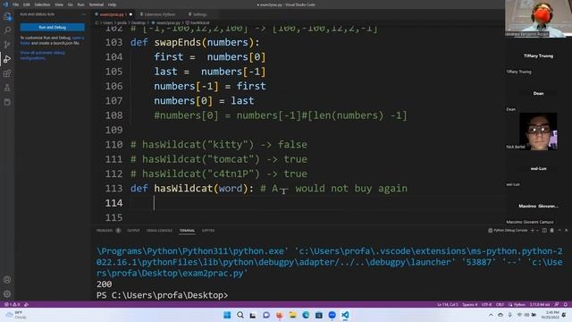Click the Run and Debug button
The height and width of the screenshot is (322, 572).
[52, 27]
